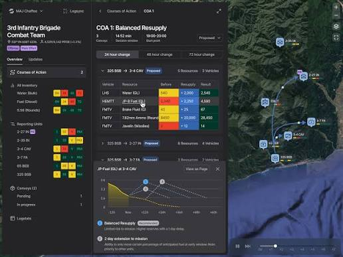Select the Water (GL) resource row
Screen dimensions: 343x257
[x=160, y=93]
